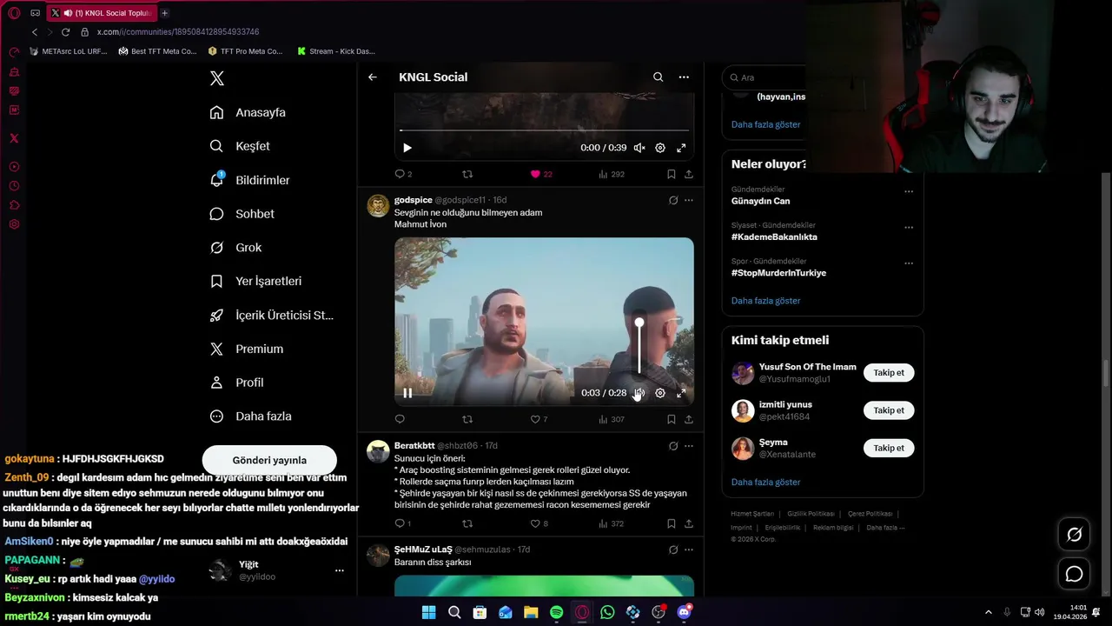Reply to post with 2 comments
Viewport: 1112px width, 626px height.
coord(403,174)
